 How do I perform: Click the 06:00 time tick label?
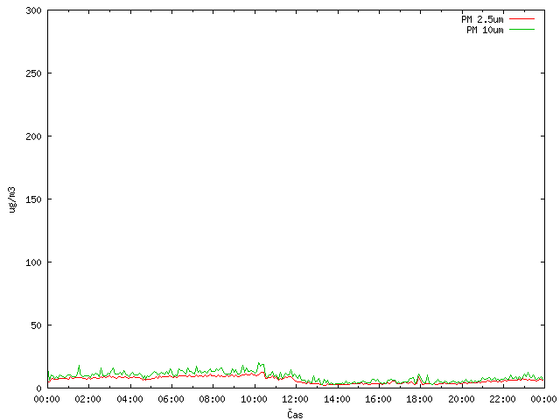(171, 399)
